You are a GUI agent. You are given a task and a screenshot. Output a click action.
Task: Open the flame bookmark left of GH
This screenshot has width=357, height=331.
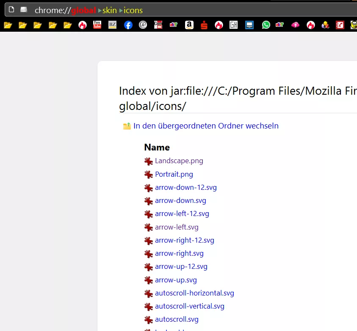point(219,25)
